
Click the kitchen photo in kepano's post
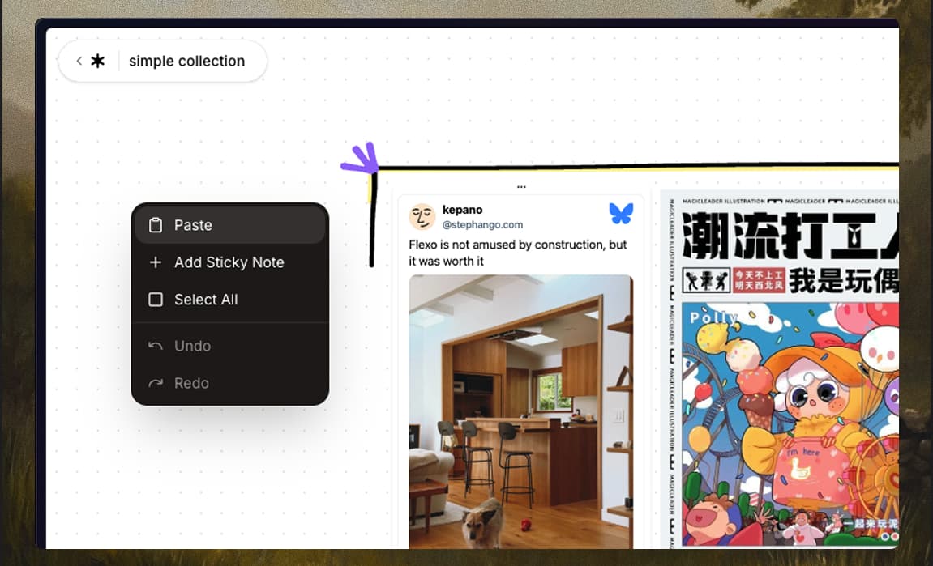click(521, 413)
